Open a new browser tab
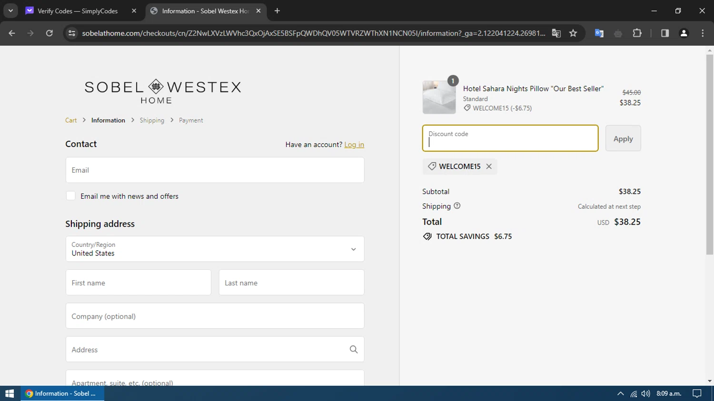Screen dimensions: 714x401 277,11
